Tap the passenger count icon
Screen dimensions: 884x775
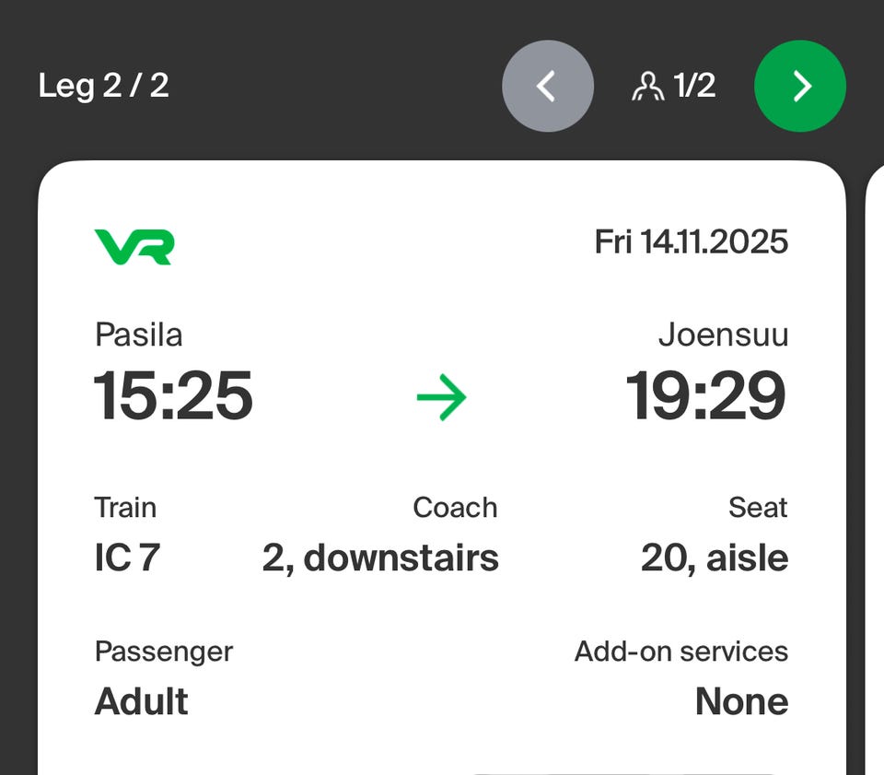(x=647, y=87)
